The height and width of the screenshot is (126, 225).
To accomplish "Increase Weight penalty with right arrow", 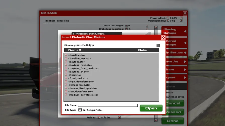I will coord(181,20).
